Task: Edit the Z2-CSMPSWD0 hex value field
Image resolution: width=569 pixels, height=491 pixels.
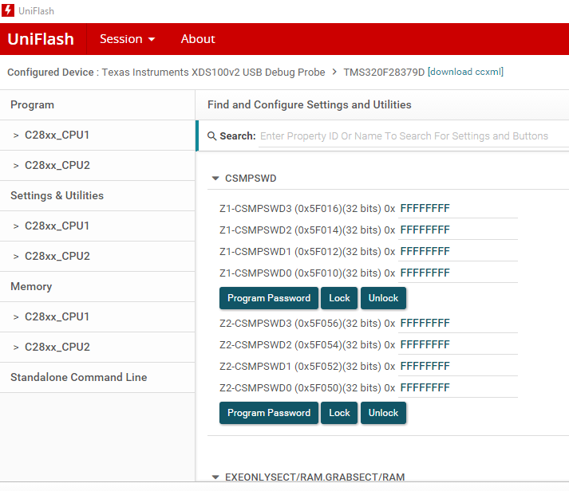Action: [457, 388]
